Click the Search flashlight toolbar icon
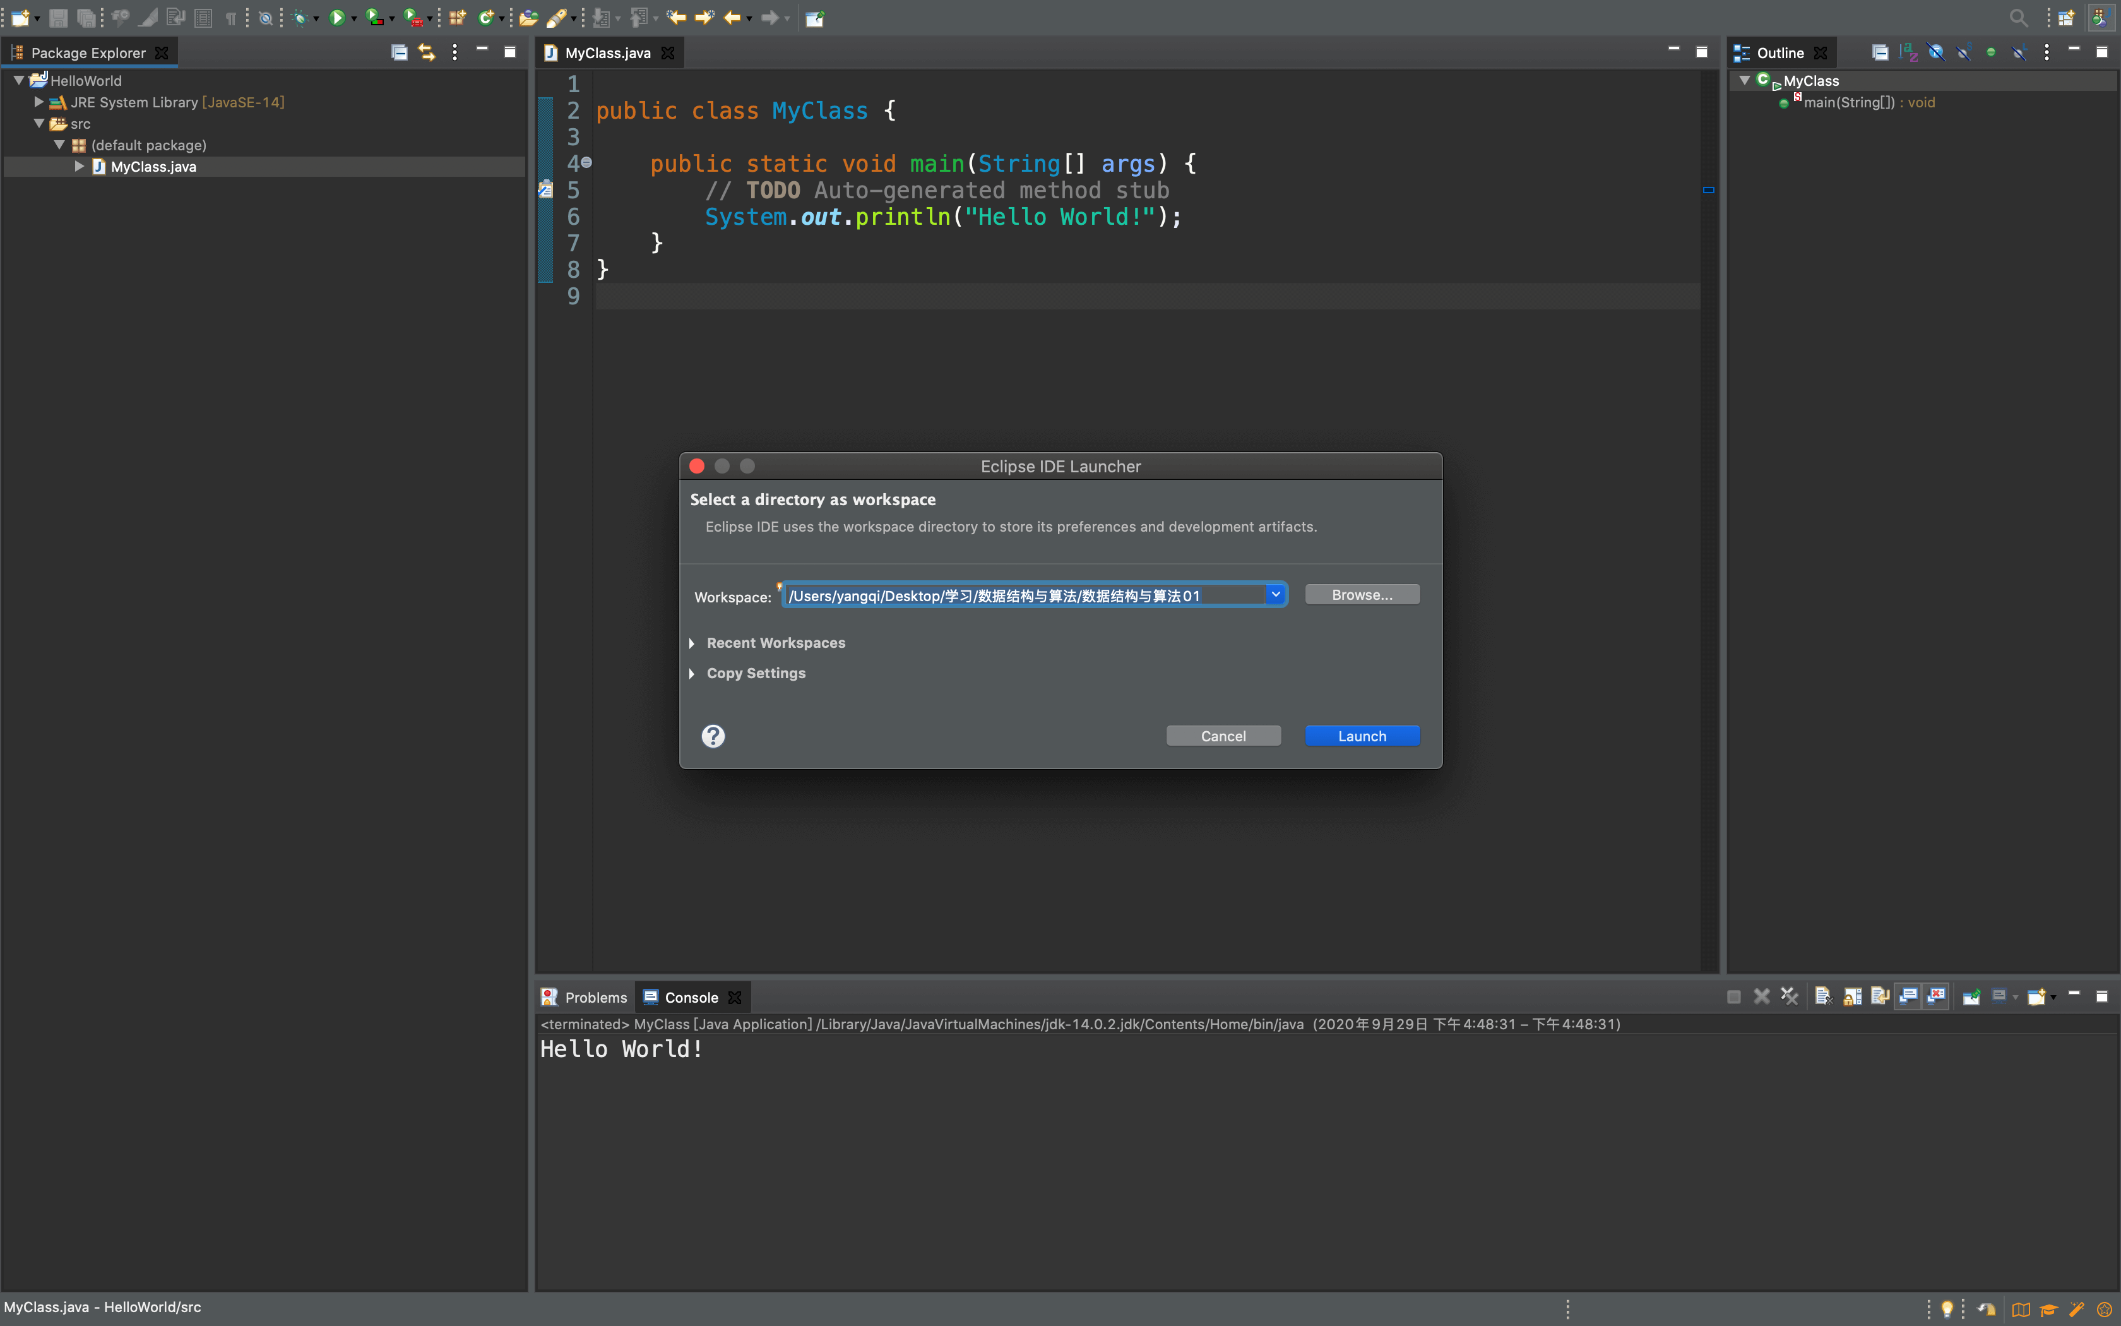The width and height of the screenshot is (2121, 1326). [x=557, y=18]
